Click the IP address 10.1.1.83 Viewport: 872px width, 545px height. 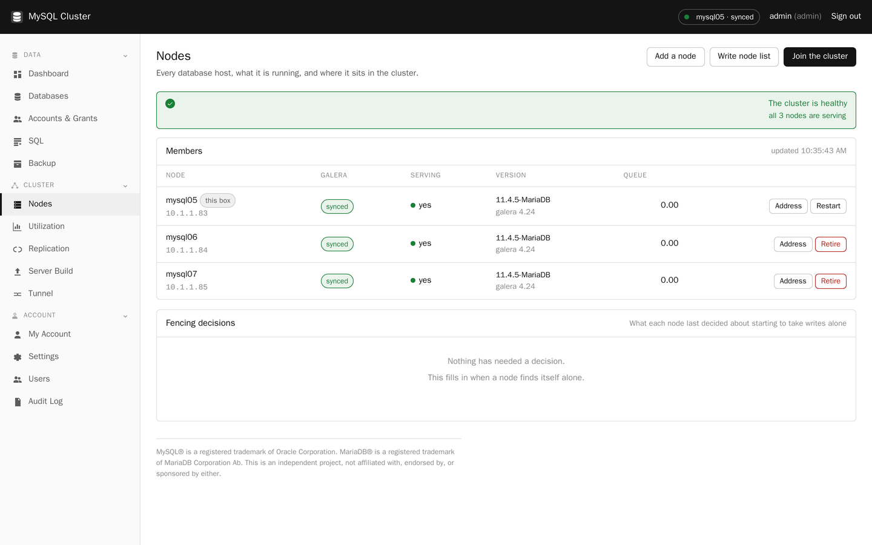[187, 213]
